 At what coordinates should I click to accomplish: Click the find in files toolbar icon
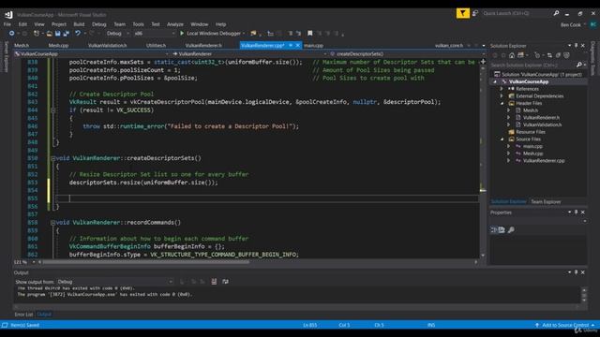click(253, 34)
